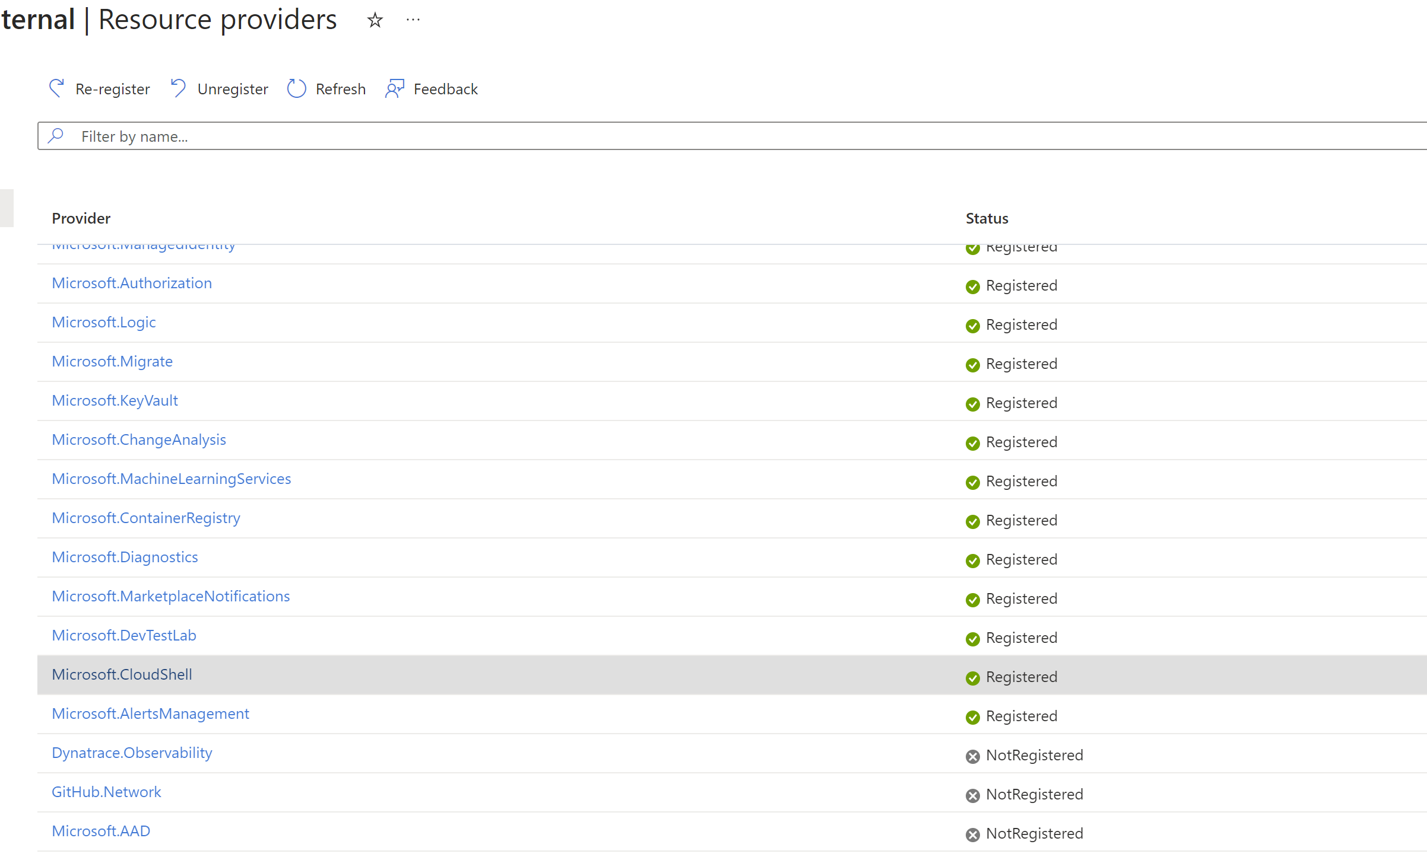Click the Unregister undo icon
This screenshot has width=1427, height=857.
click(x=178, y=88)
